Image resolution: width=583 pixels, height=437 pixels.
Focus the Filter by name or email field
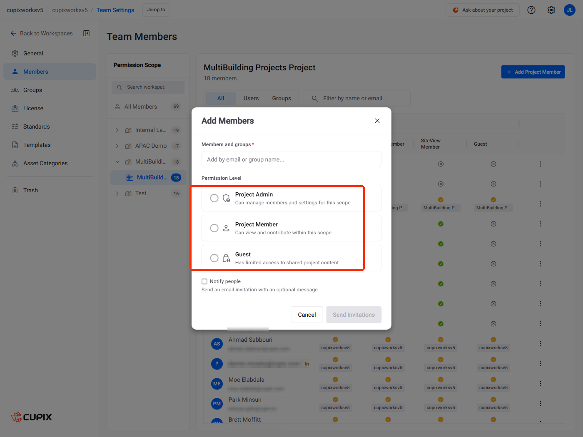tap(358, 98)
